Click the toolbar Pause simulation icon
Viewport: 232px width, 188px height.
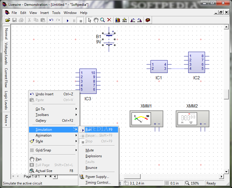(x=74, y=20)
